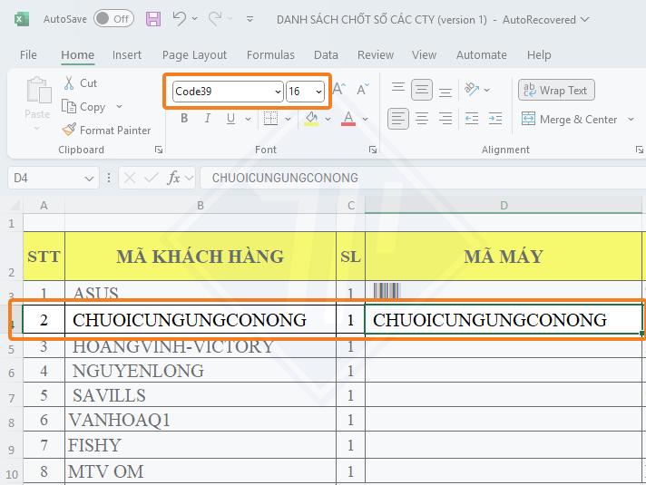Open the Code39 font name dropdown

(x=277, y=92)
